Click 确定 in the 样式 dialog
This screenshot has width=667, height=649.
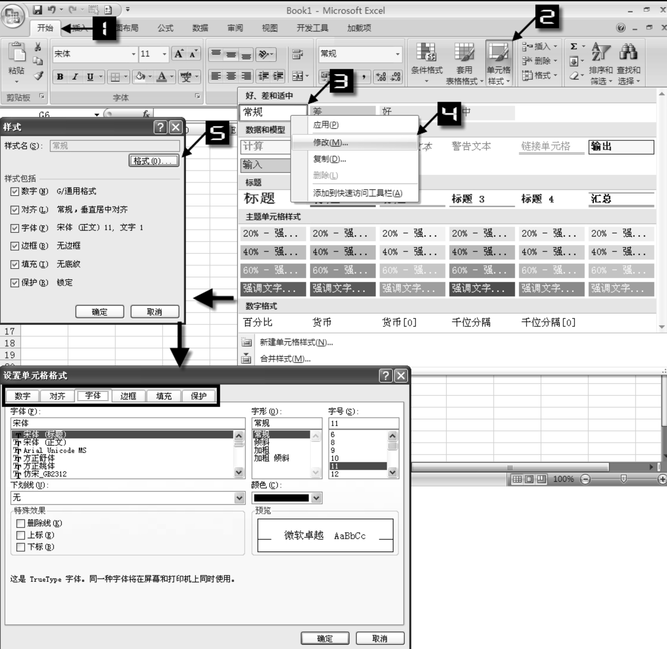[100, 312]
